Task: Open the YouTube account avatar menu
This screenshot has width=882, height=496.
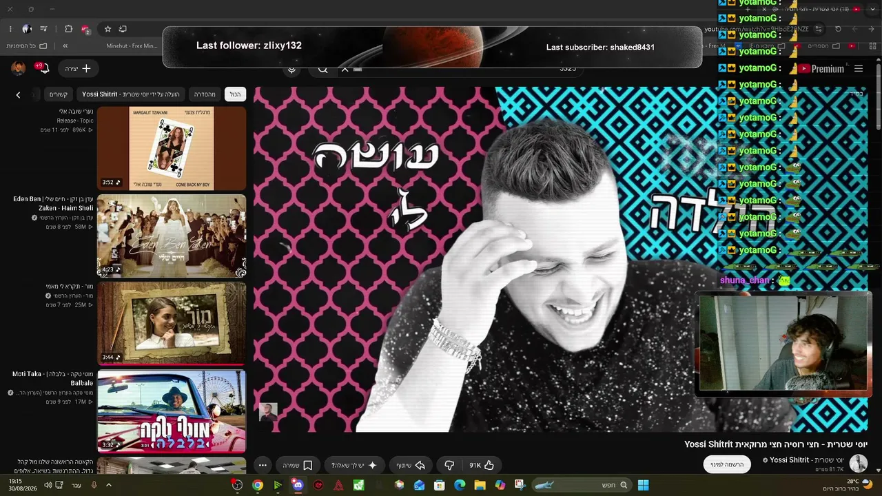Action: [19, 68]
